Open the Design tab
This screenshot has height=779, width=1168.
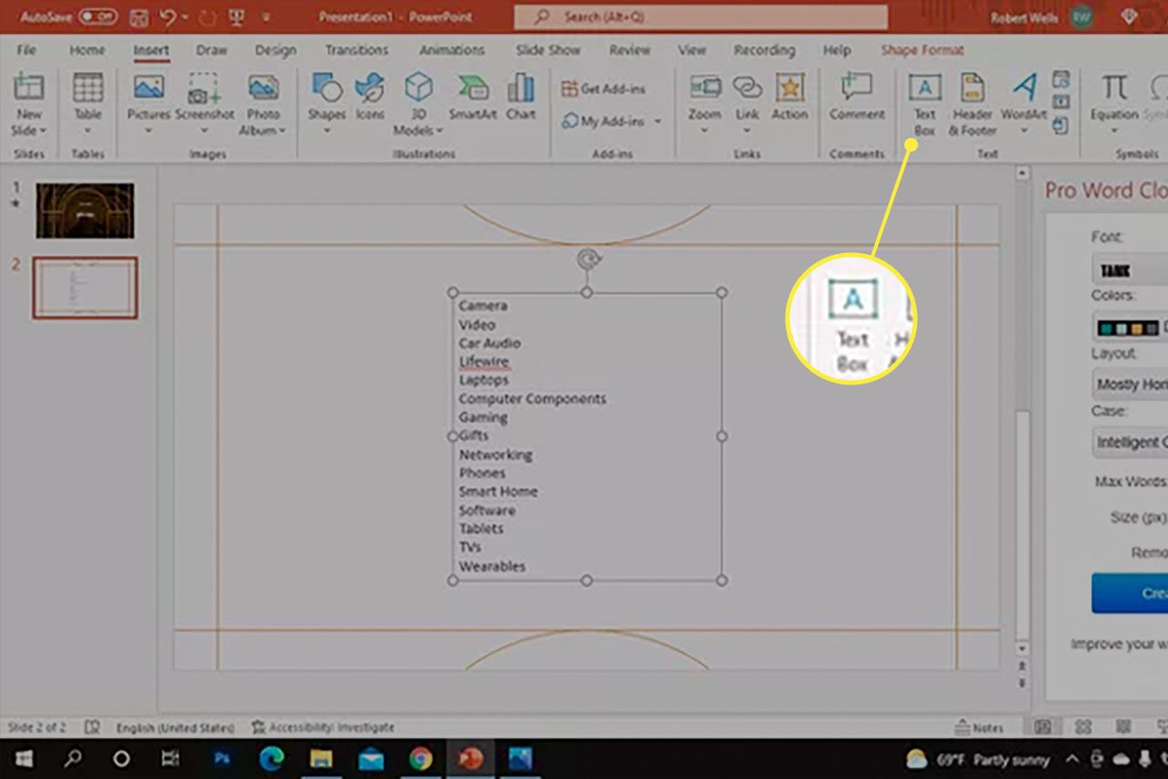click(x=276, y=50)
